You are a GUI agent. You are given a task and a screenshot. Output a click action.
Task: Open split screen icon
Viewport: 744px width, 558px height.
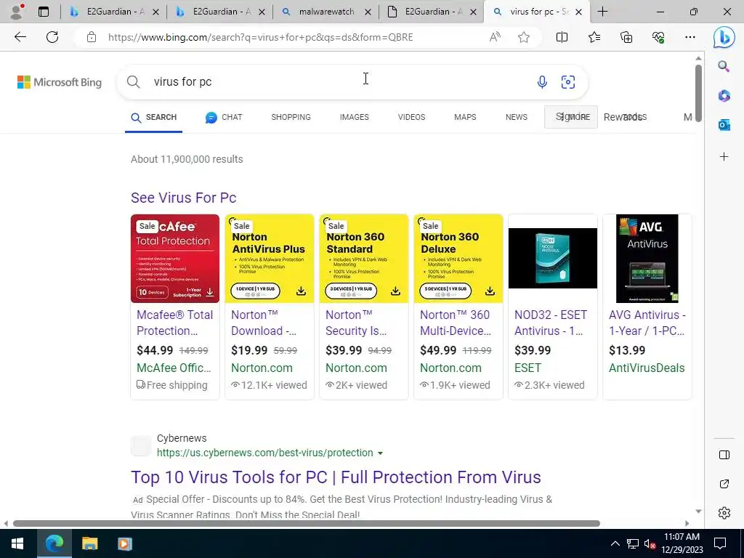coord(562,37)
